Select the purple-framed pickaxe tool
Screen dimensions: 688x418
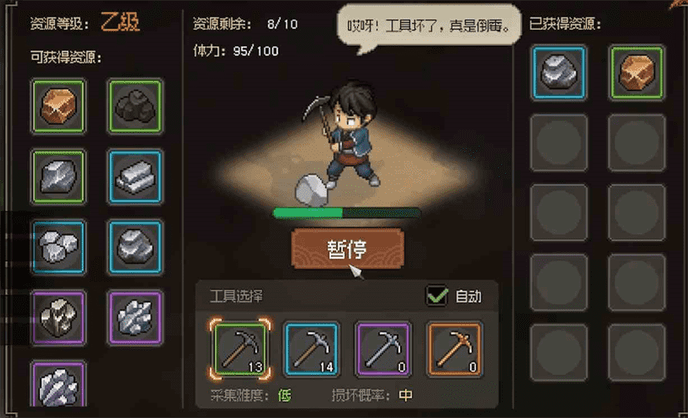click(383, 349)
